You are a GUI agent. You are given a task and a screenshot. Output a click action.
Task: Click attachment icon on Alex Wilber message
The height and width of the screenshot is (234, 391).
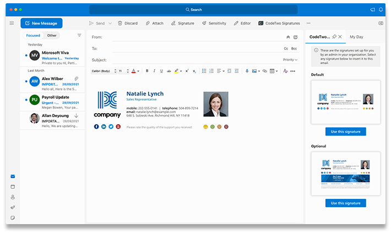[x=77, y=79]
